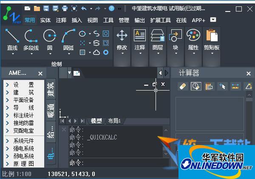The height and width of the screenshot is (179, 255).
Task: Select the Circle (圆) tool
Action: pos(50,41)
